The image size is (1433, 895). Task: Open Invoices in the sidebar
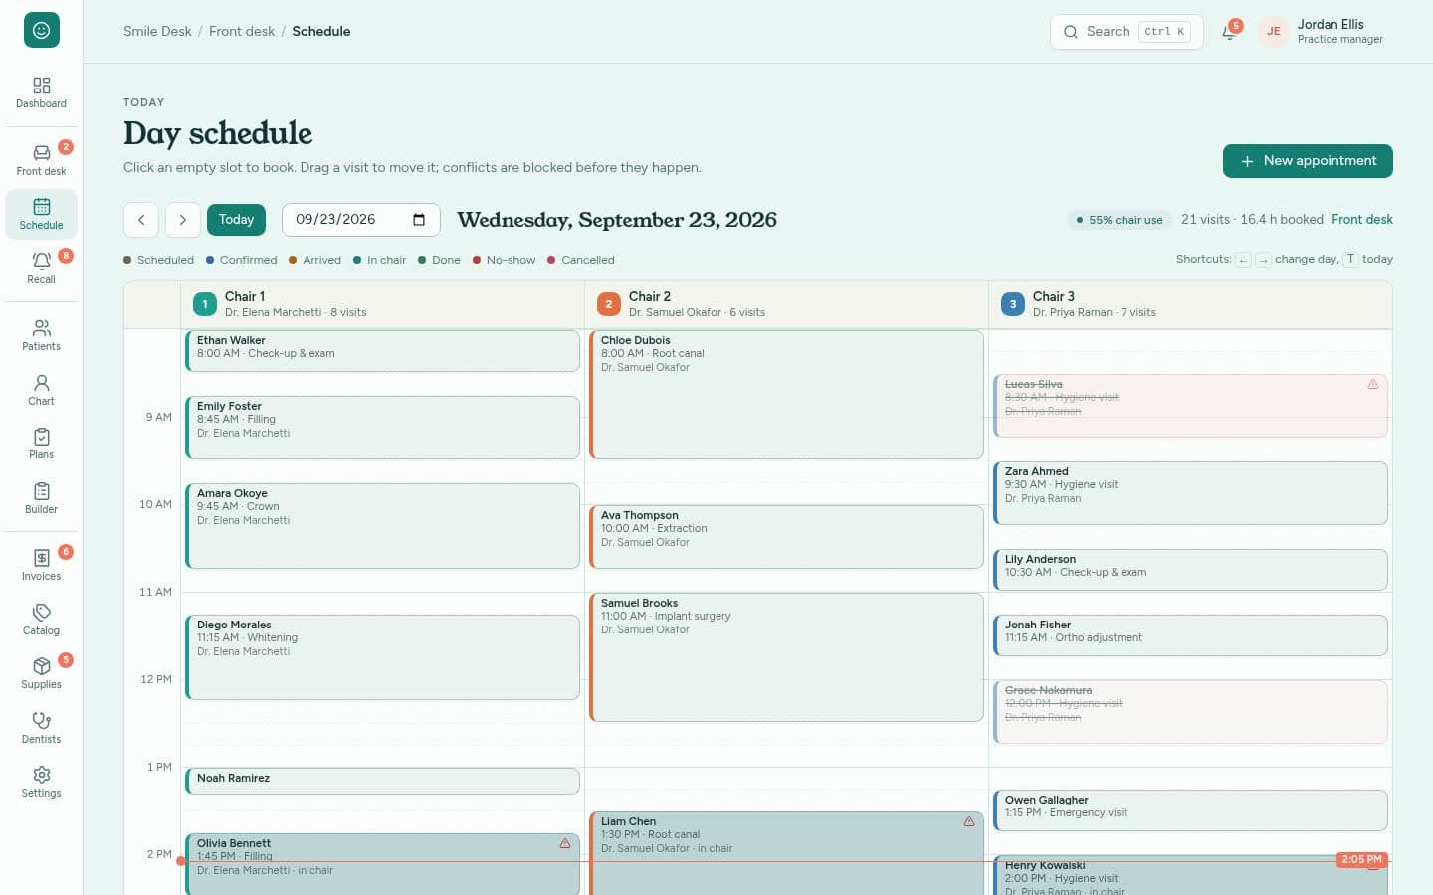point(41,565)
